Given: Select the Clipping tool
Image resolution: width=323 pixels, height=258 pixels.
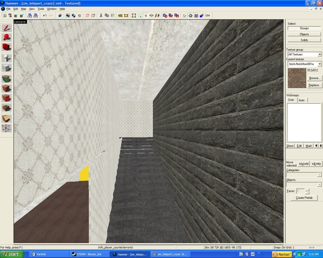Looking at the screenshot, I should pos(7,118).
